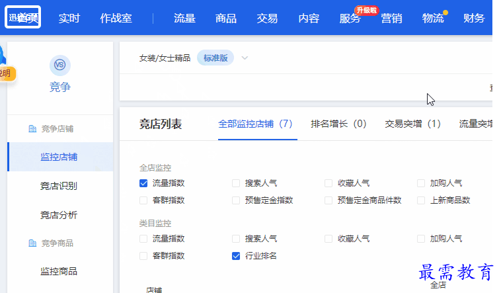Click the 竞店列表 heading
Viewport: 499px width, 293px height.
[161, 124]
